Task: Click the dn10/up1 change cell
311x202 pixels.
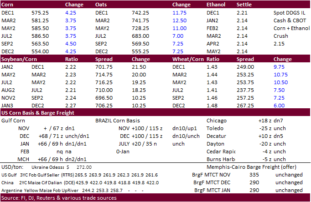Action: point(185,128)
